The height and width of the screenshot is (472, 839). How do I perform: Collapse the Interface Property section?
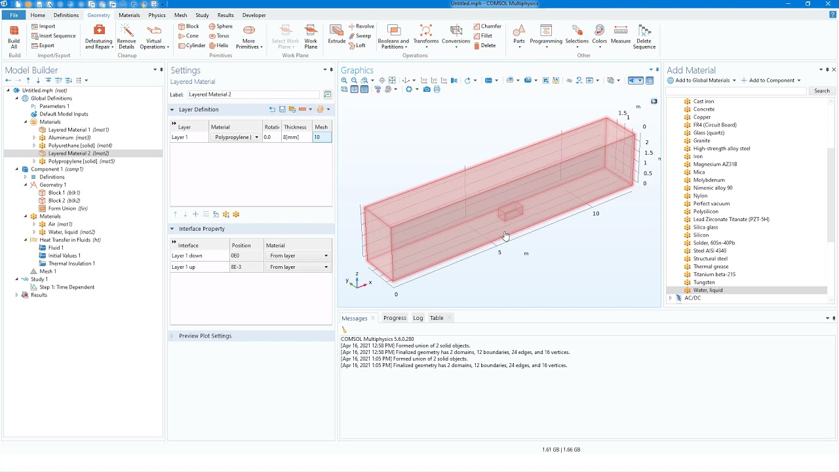(172, 229)
